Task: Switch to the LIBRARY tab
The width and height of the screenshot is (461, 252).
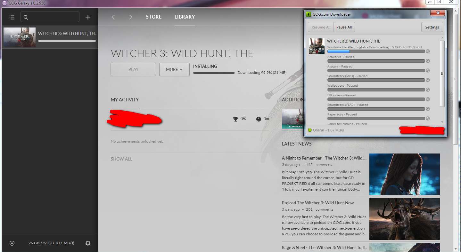Action: 185,17
